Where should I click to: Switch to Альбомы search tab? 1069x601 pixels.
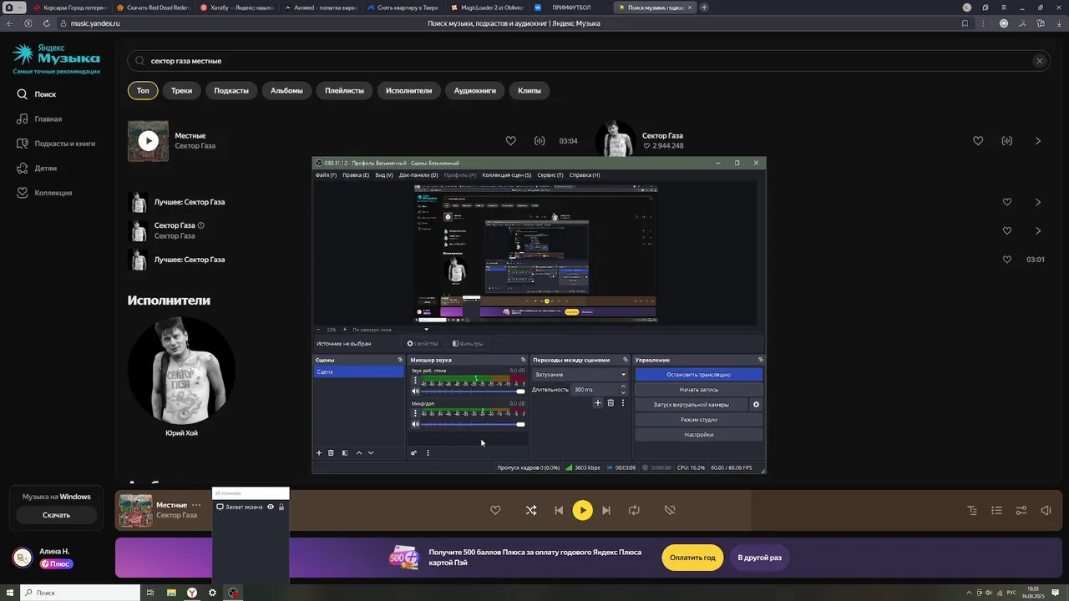pyautogui.click(x=286, y=90)
